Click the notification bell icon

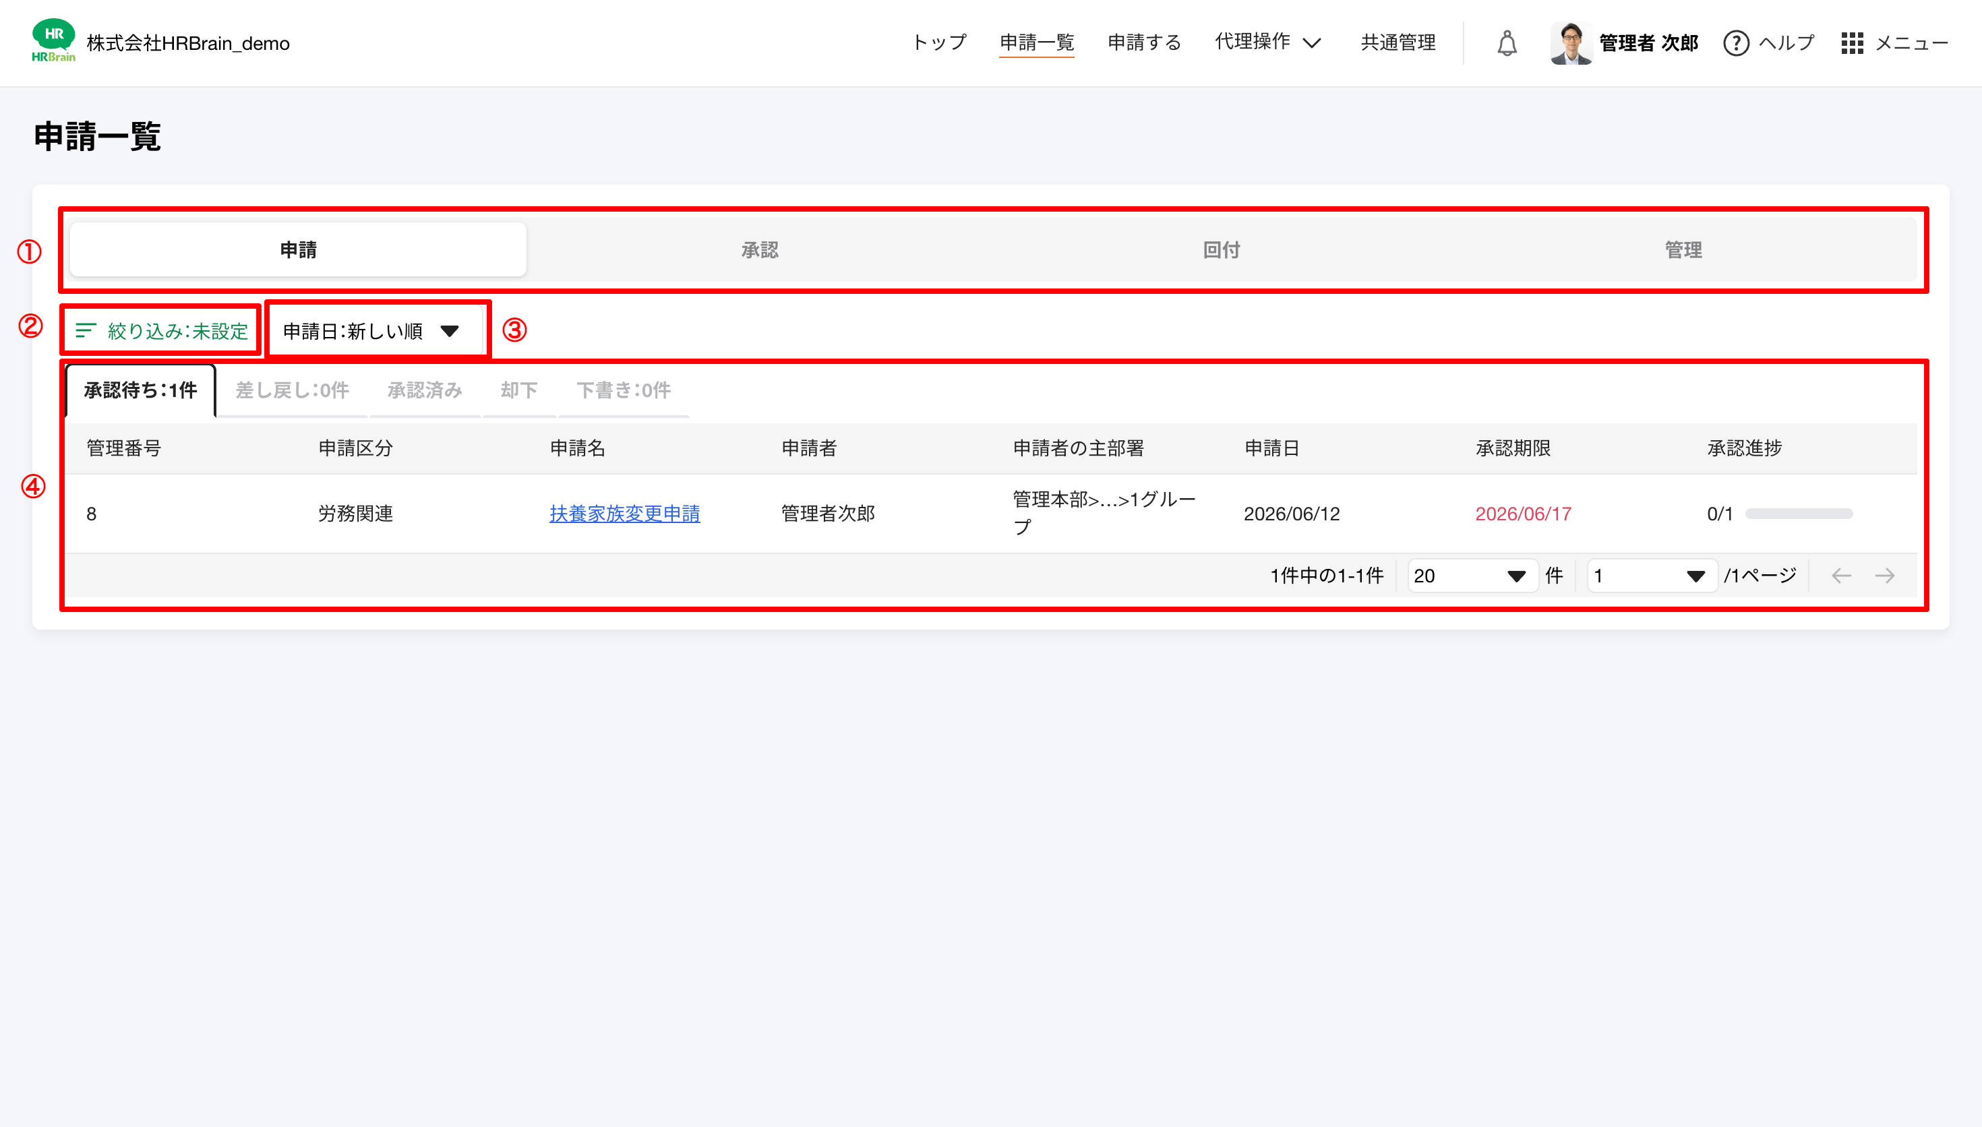[1506, 43]
